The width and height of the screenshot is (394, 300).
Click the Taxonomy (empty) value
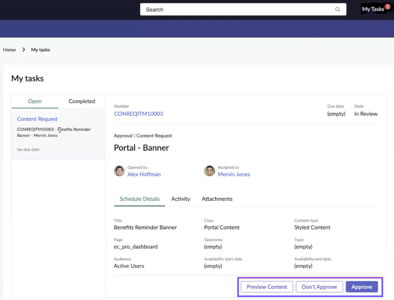pyautogui.click(x=213, y=247)
